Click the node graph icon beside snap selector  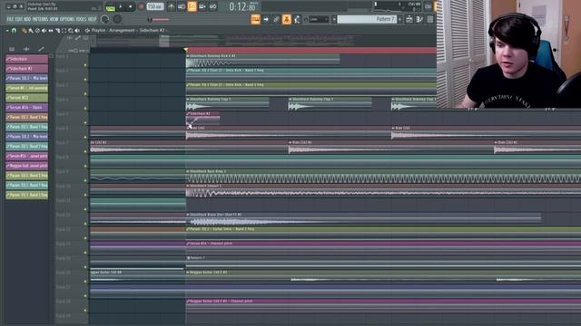click(297, 19)
